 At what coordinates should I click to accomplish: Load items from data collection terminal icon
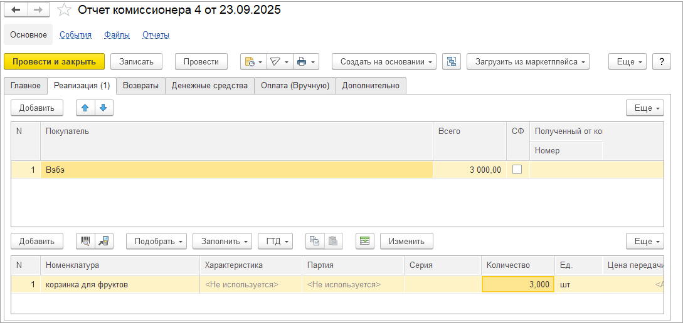(103, 241)
